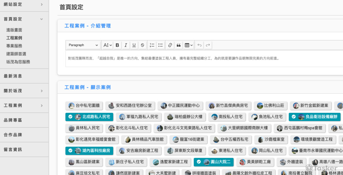Apply italic formatting in the toolbar
The width and height of the screenshot is (343, 175).
[126, 45]
